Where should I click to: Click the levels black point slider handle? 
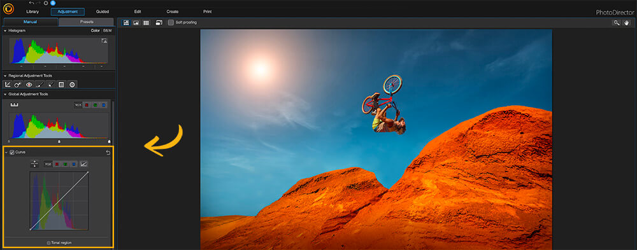click(x=9, y=142)
